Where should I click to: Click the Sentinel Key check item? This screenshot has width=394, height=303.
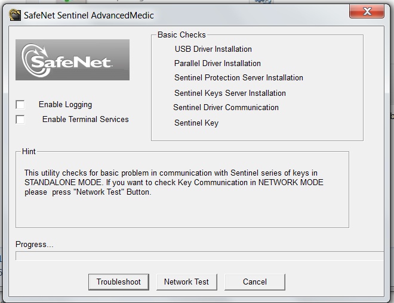(196, 123)
